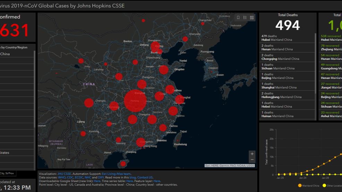Select Hubei row in Total Deaths list
This screenshot has height=192, width=342.
tap(287, 38)
